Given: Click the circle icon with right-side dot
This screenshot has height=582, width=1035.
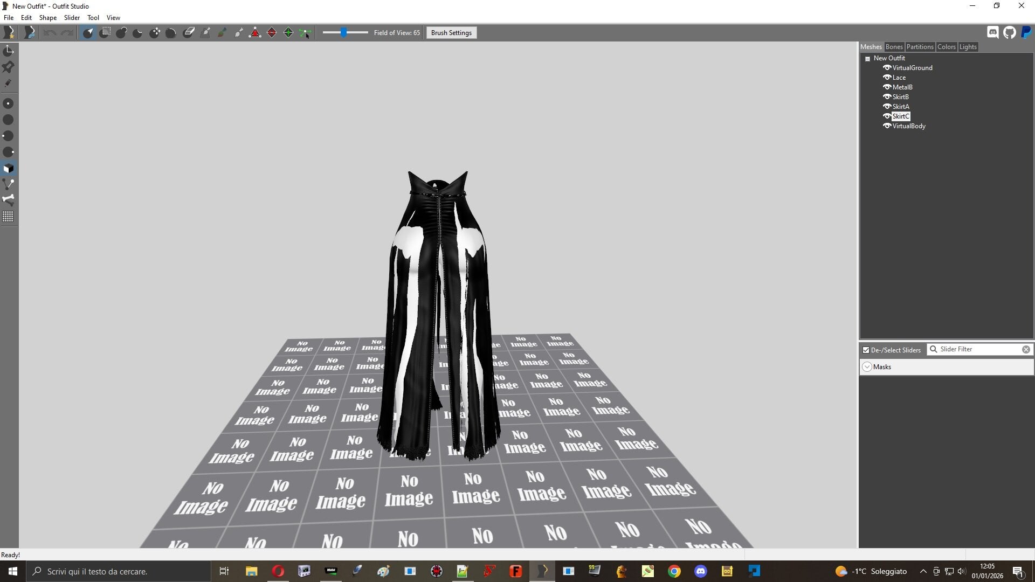Looking at the screenshot, I should [x=9, y=152].
